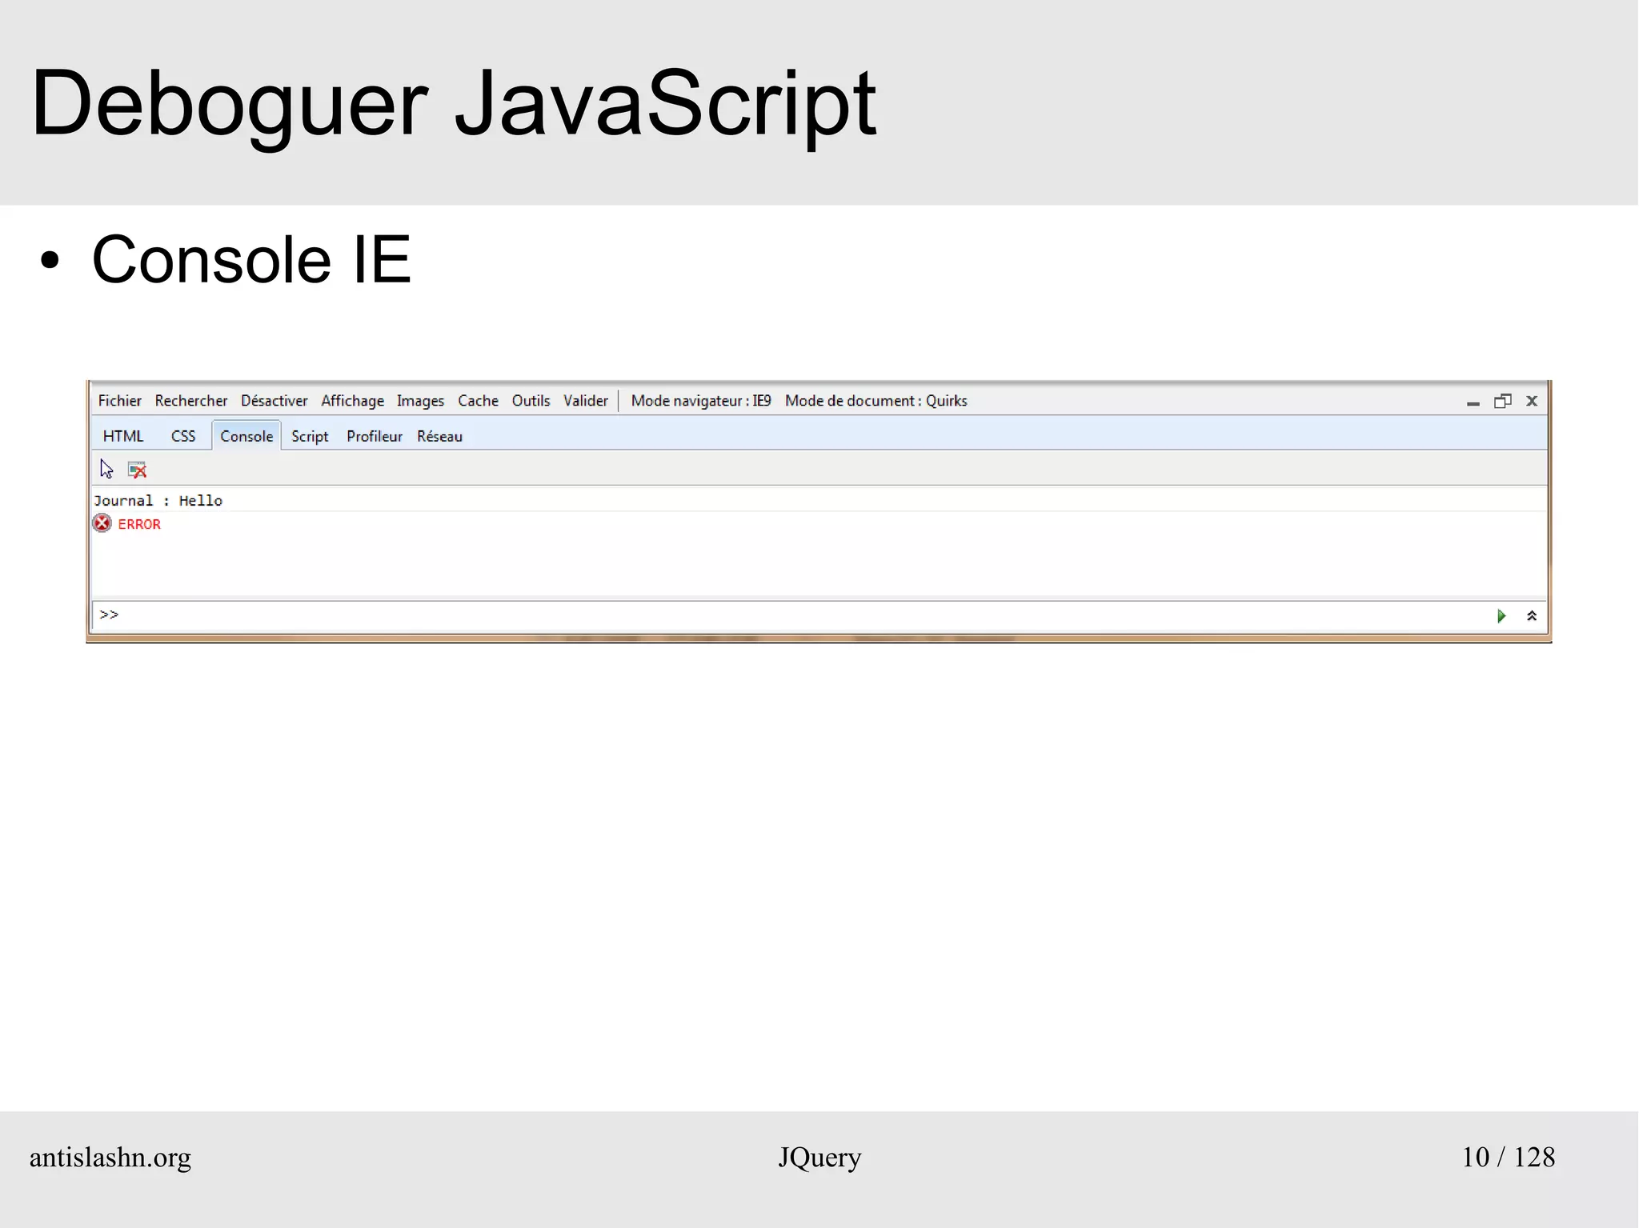1639x1228 pixels.
Task: Switch to the HTML tab
Action: point(123,436)
